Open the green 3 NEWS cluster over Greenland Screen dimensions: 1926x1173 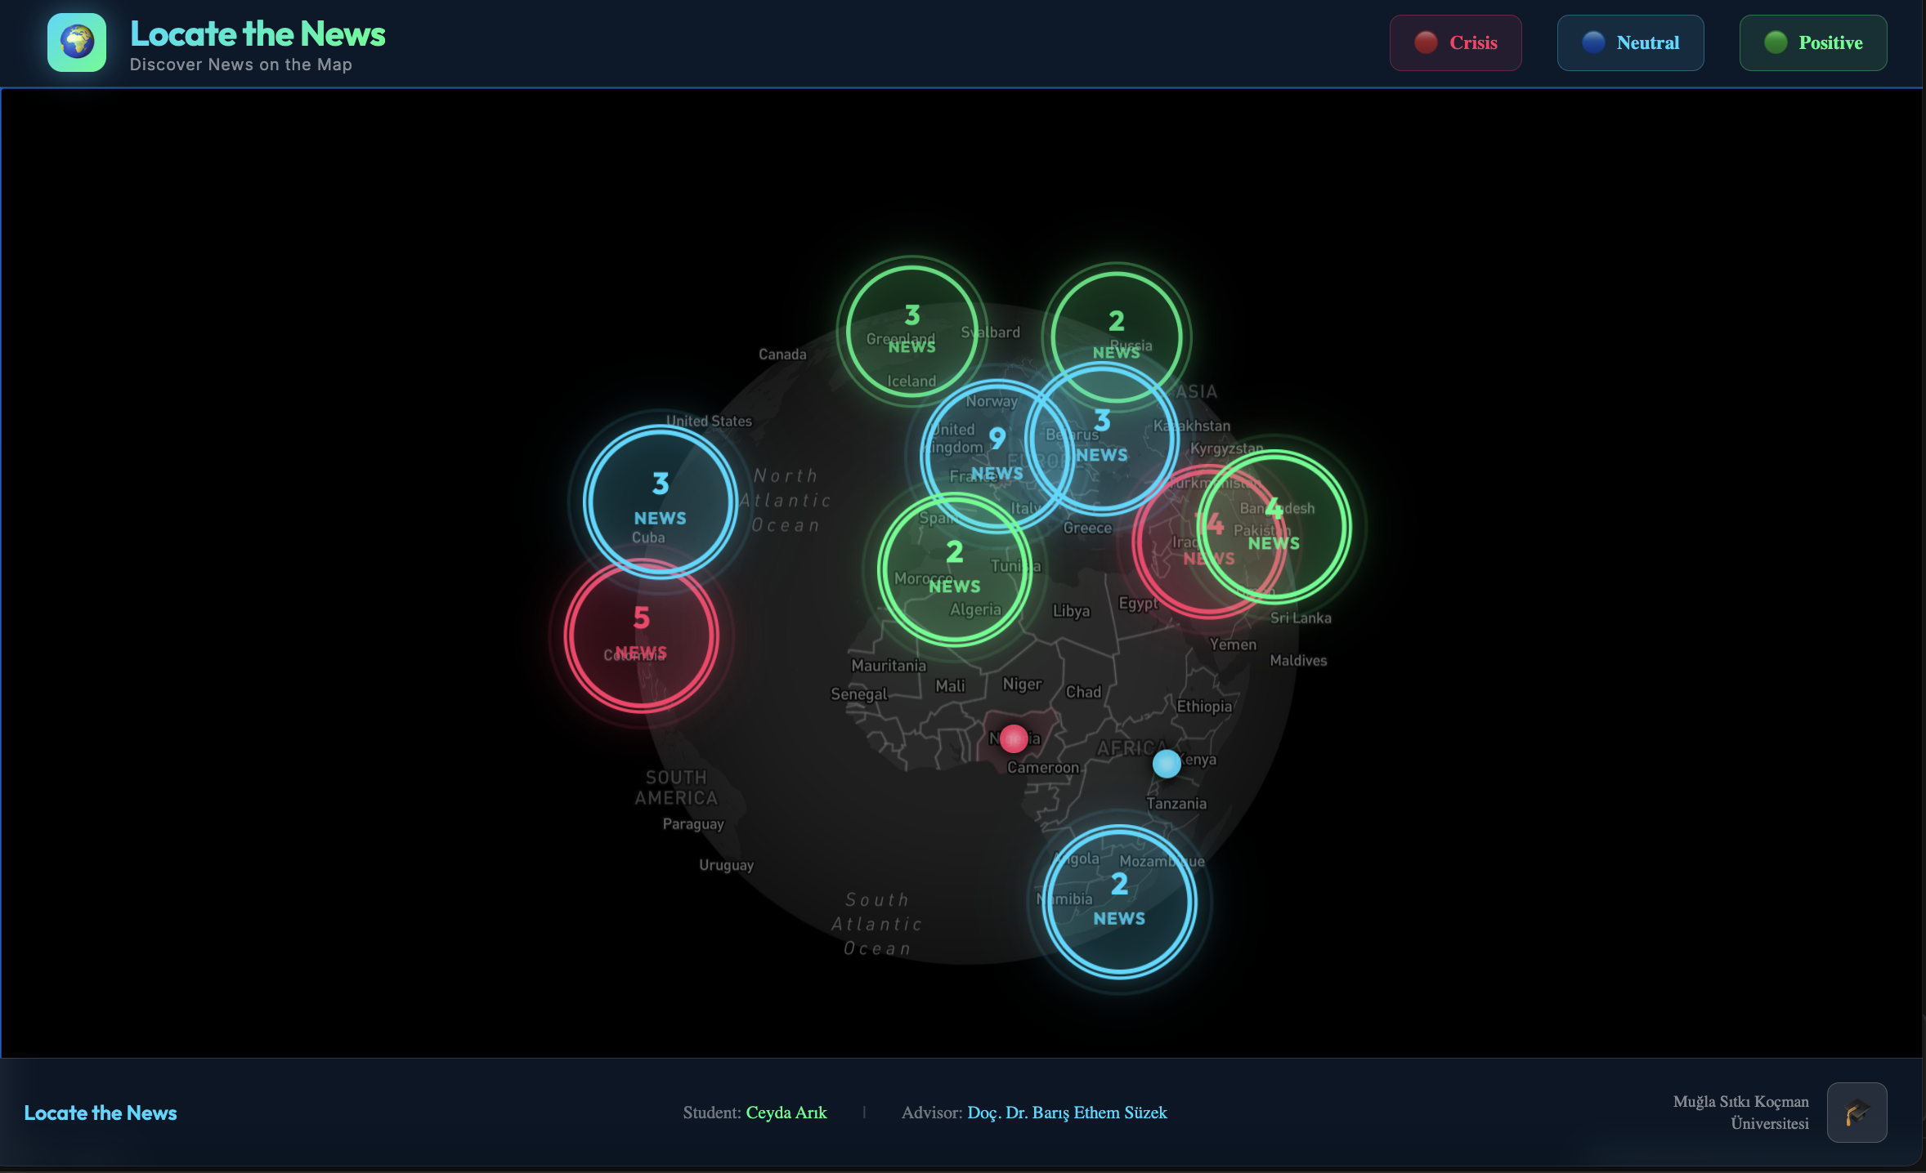[911, 331]
